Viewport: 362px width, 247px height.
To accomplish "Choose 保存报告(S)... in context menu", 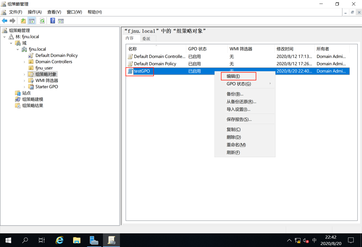I will (245, 119).
